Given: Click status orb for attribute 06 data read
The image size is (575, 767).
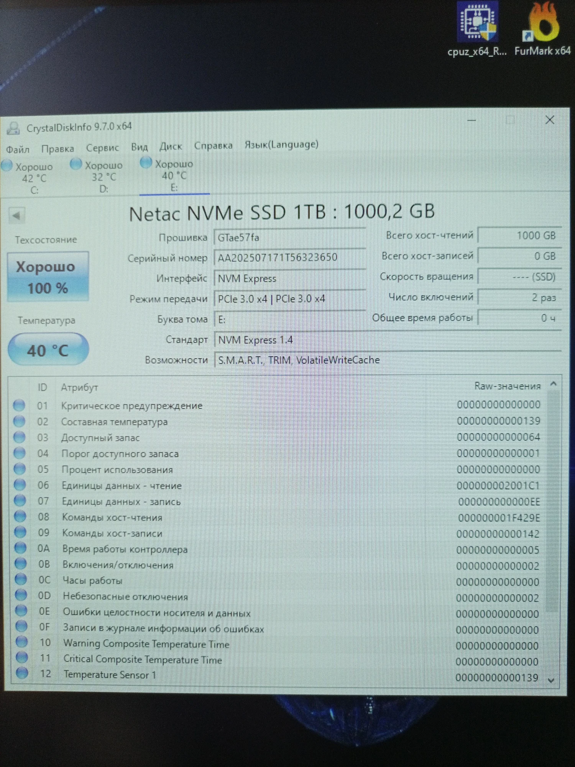Looking at the screenshot, I should pos(20,485).
